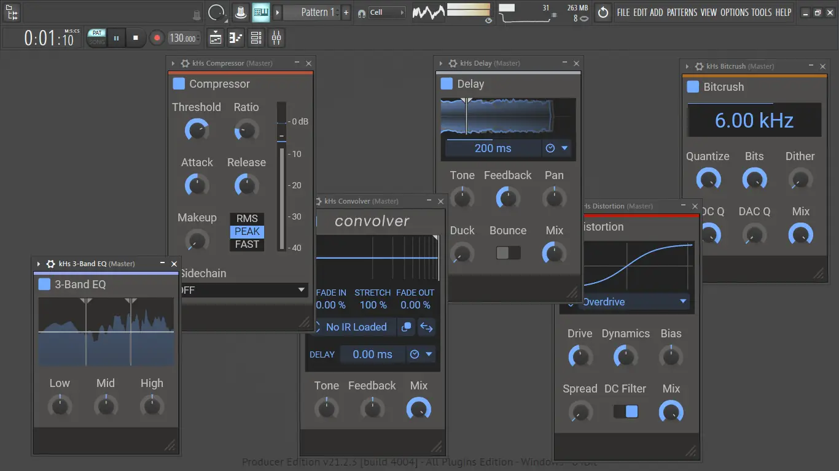Screen dimensions: 839x471
Task: Open the Channel rack from the toolbar
Action: pyautogui.click(x=256, y=37)
